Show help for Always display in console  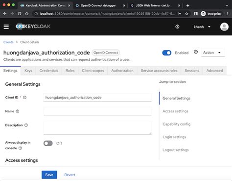tap(20, 148)
